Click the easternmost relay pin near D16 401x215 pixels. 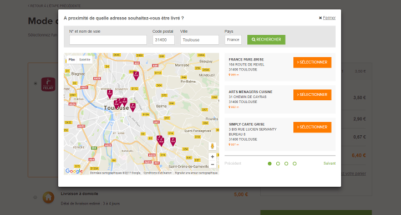pos(173,142)
